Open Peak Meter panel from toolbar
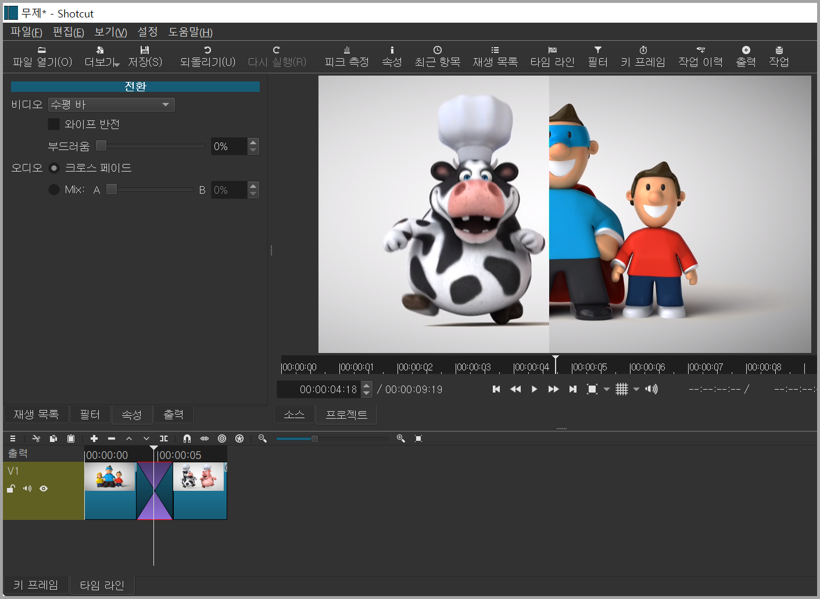The image size is (820, 599). (x=347, y=56)
